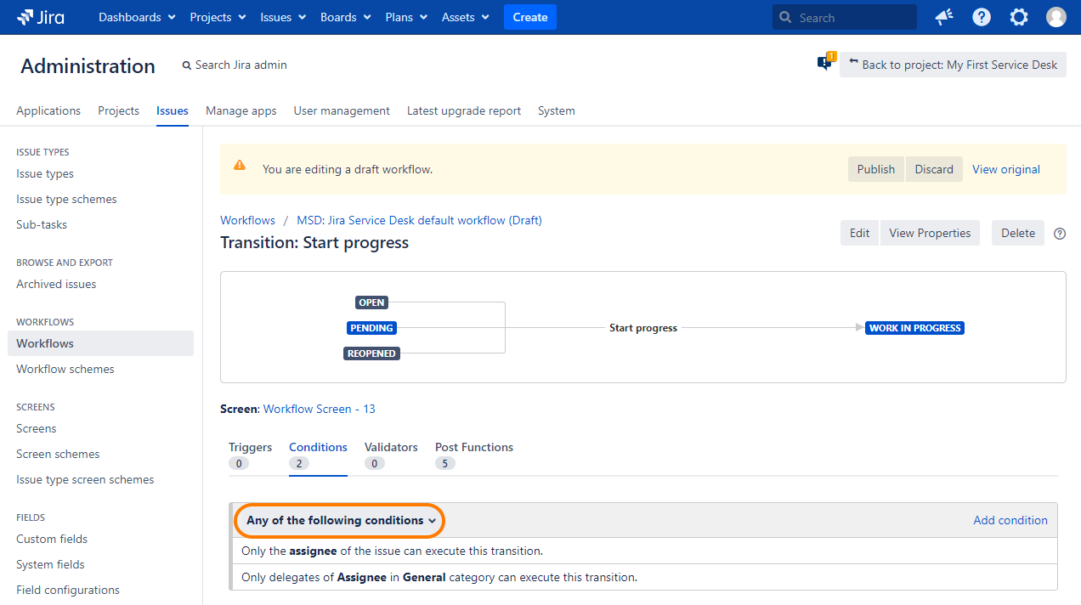
Task: Open the User management admin tab
Action: pyautogui.click(x=342, y=110)
